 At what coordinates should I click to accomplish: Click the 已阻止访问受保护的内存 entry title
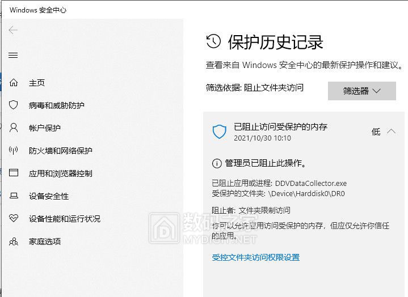pyautogui.click(x=280, y=126)
